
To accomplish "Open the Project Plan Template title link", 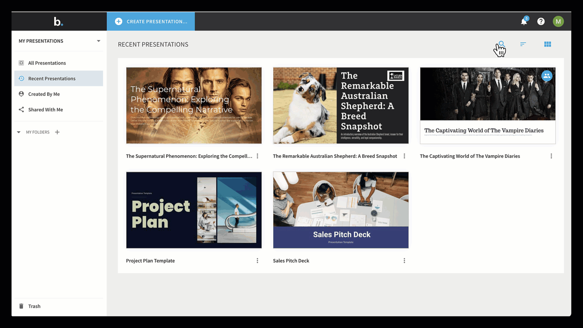I will (x=150, y=261).
